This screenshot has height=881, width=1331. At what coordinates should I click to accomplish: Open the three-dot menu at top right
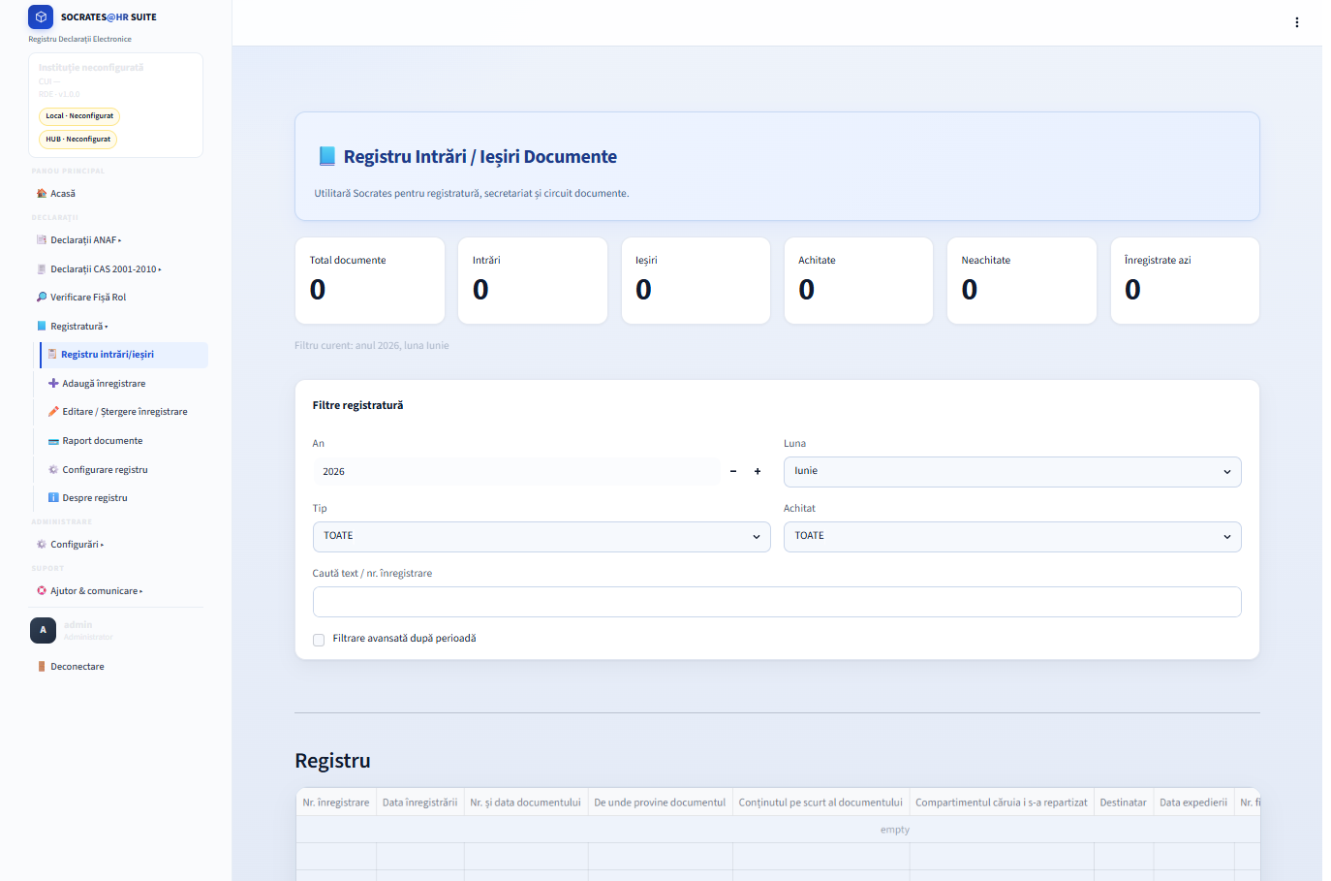(1297, 22)
